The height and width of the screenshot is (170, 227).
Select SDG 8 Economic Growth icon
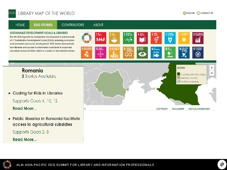(198, 38)
